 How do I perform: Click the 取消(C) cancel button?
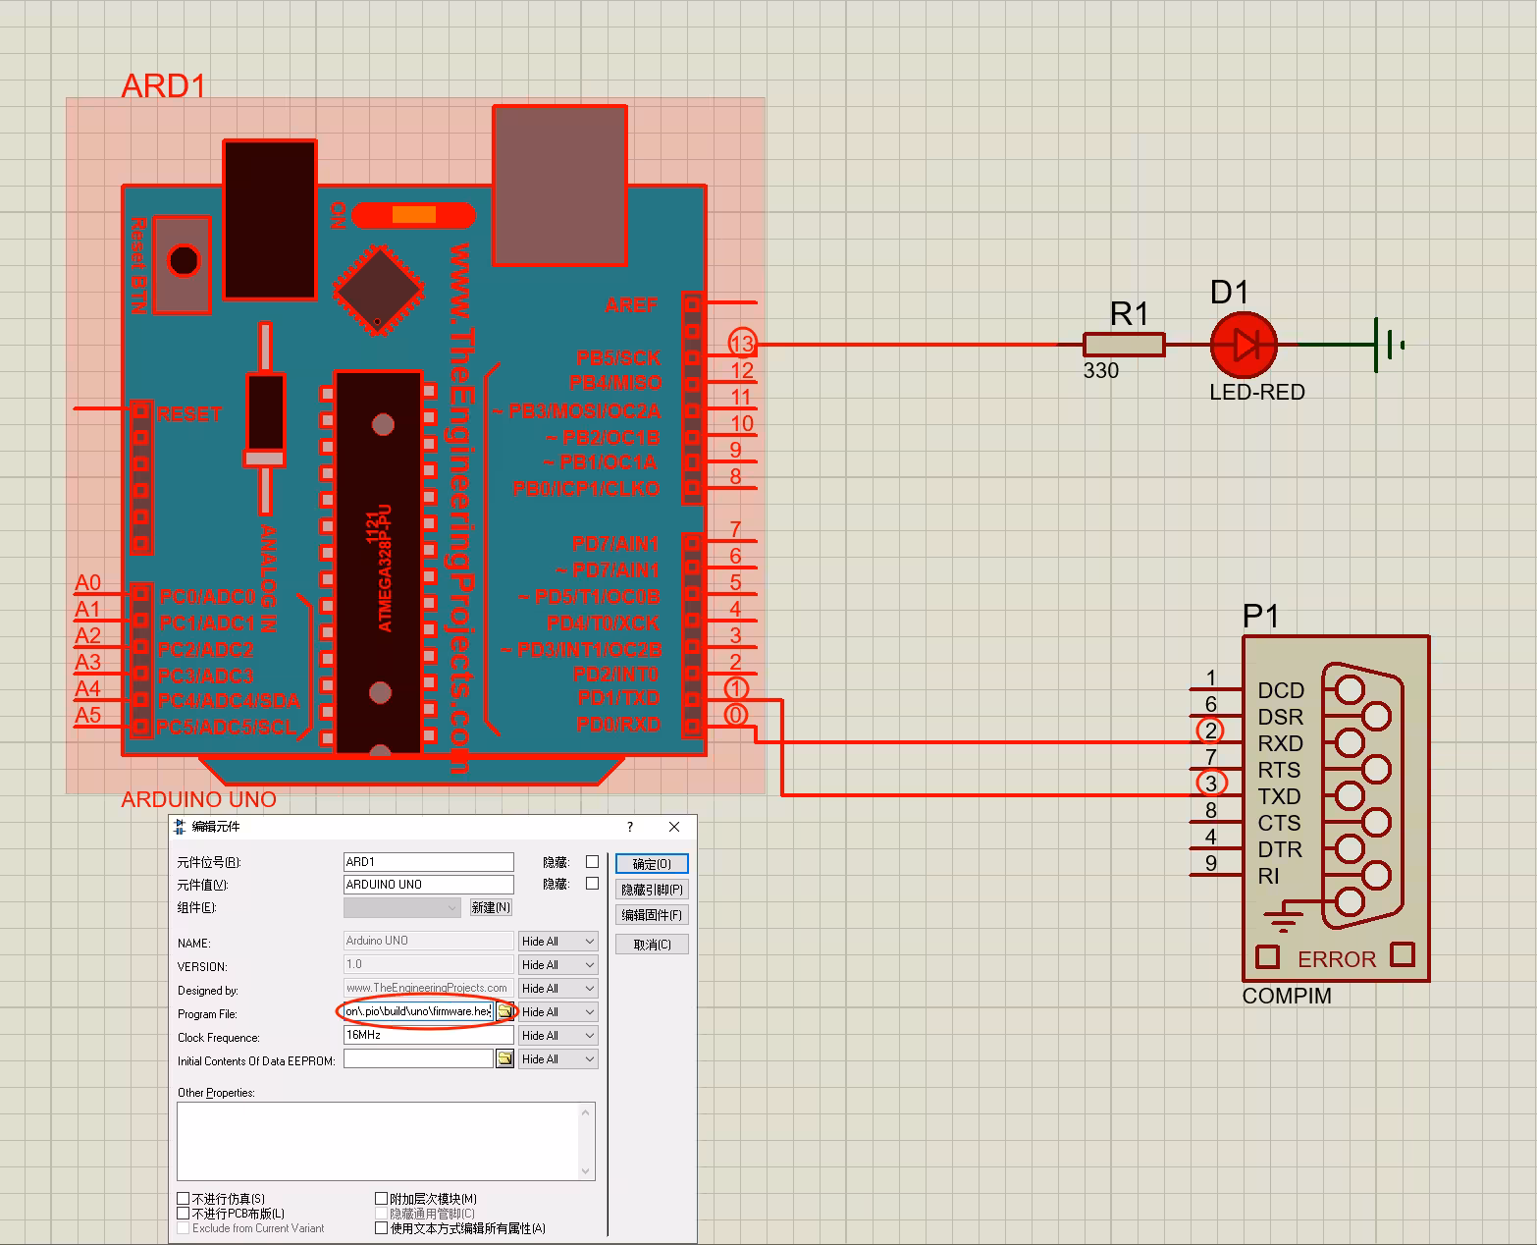click(652, 945)
